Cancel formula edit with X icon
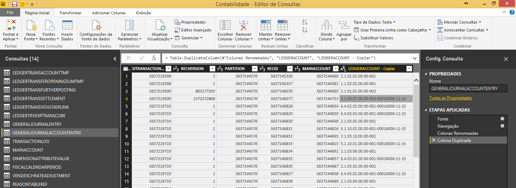The height and width of the screenshot is (188, 516). click(x=129, y=58)
